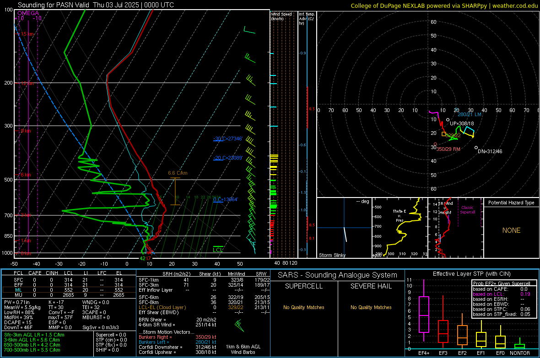
Task: Click the UP=308/18 hodograph label
Action: click(462, 123)
